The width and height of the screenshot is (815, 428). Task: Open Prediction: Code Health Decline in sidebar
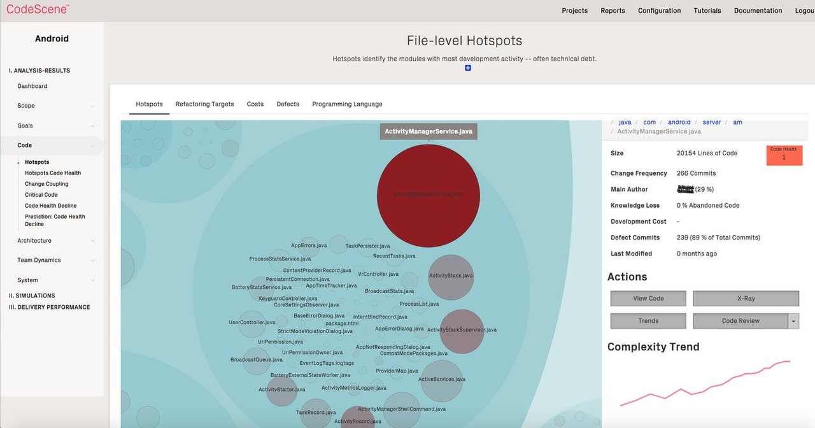[x=55, y=220]
